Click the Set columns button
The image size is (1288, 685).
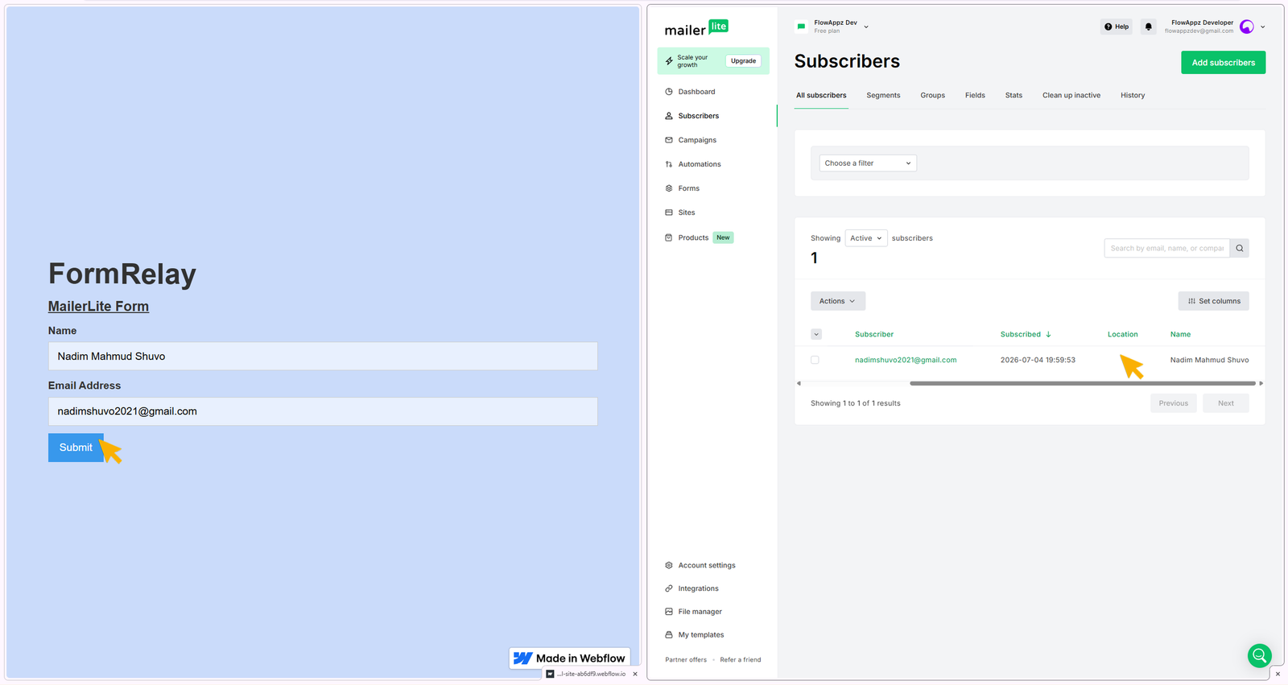[1214, 301]
